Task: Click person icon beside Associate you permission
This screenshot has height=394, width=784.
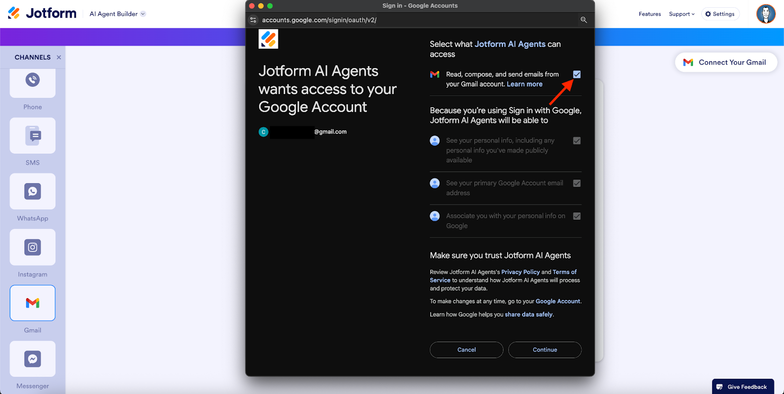Action: [435, 216]
